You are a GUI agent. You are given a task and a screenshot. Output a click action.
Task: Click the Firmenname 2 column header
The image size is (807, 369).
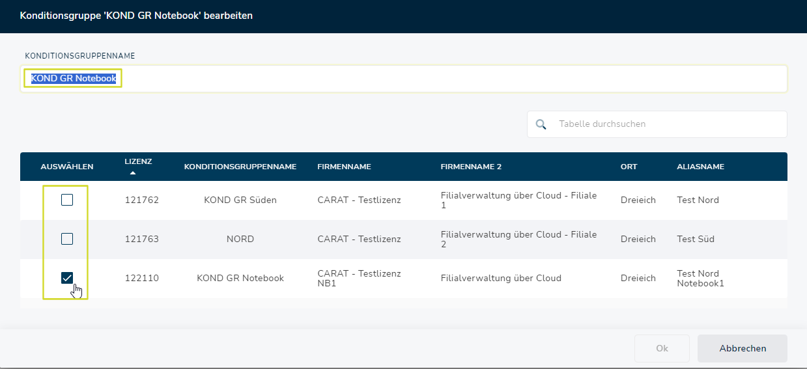click(471, 167)
